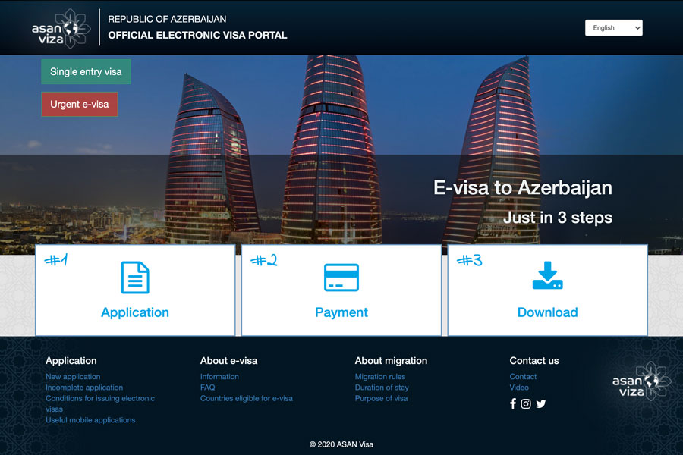Viewport: 683px width, 455px height.
Task: Click the Application document icon
Action: pos(135,278)
